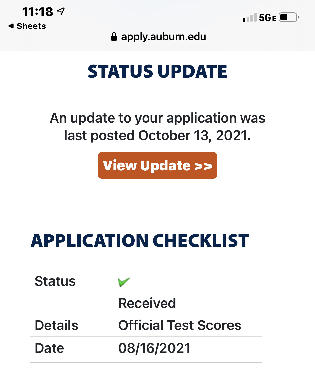
Task: Tap the 08/16/2021 date value
Action: coord(154,348)
